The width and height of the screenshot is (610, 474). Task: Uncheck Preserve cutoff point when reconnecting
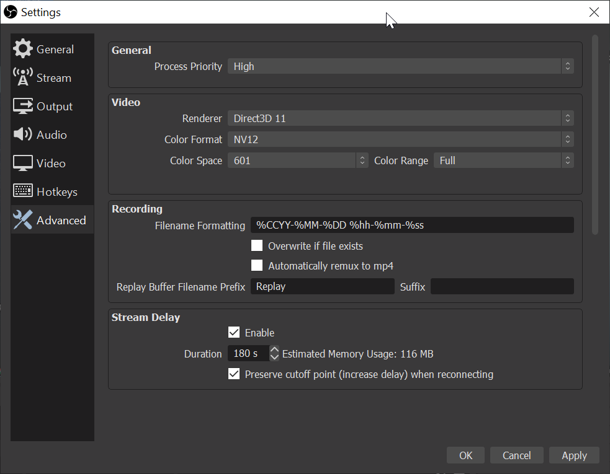[x=234, y=374]
